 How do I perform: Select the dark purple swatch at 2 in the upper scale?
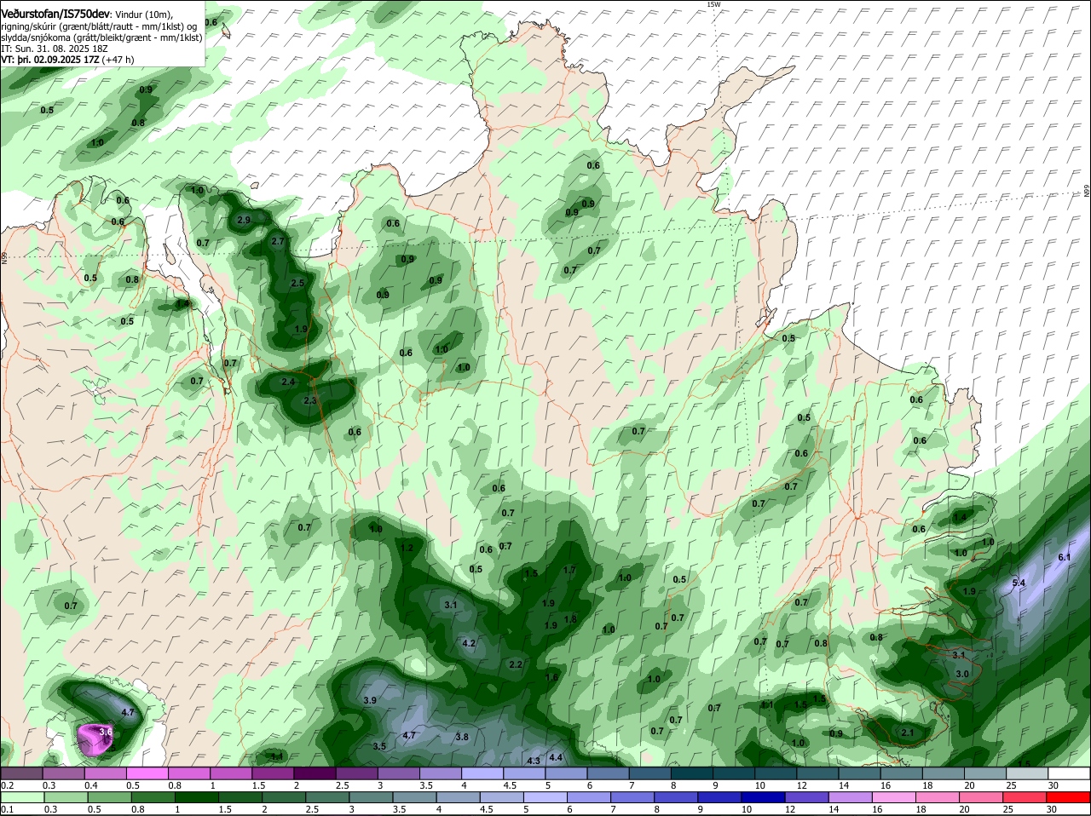pyautogui.click(x=315, y=773)
